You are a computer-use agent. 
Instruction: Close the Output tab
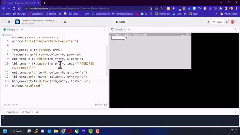[x=124, y=30]
